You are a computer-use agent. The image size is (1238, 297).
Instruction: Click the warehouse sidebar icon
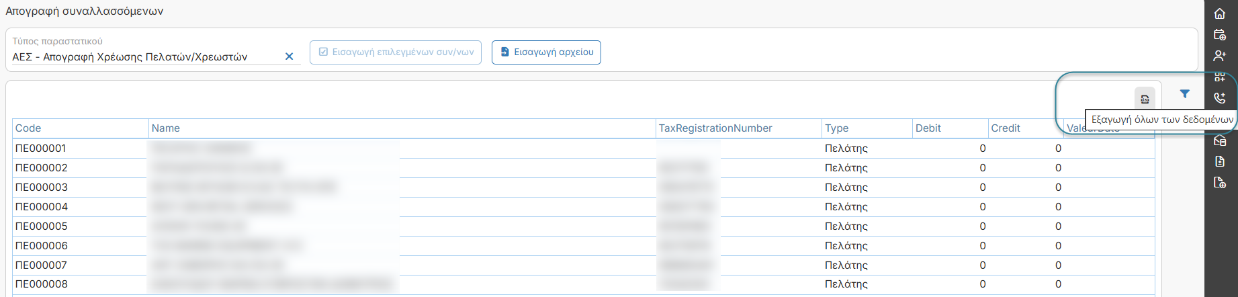(1220, 140)
